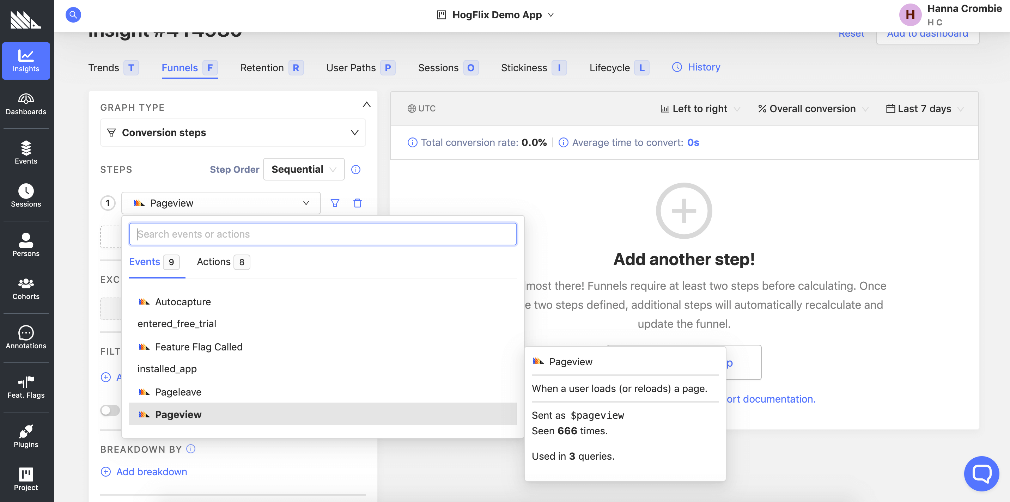Go to the Cohorts sidebar icon
This screenshot has width=1010, height=502.
tap(26, 288)
